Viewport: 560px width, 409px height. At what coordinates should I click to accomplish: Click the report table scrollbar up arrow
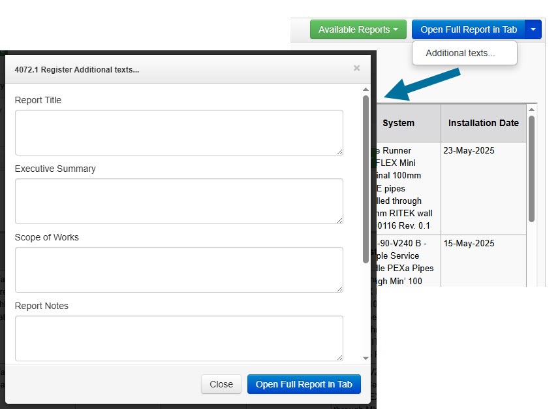coord(532,109)
